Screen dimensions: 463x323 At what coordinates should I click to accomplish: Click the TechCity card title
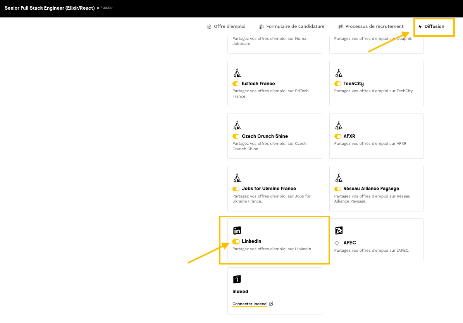pos(353,84)
